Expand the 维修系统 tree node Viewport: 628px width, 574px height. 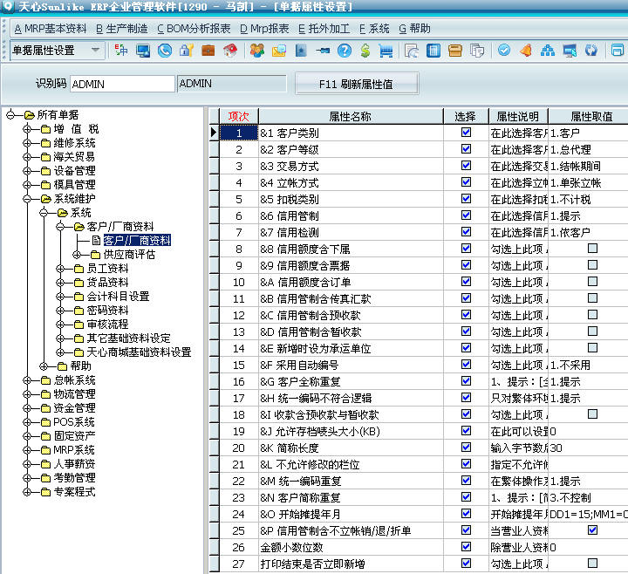click(x=27, y=143)
